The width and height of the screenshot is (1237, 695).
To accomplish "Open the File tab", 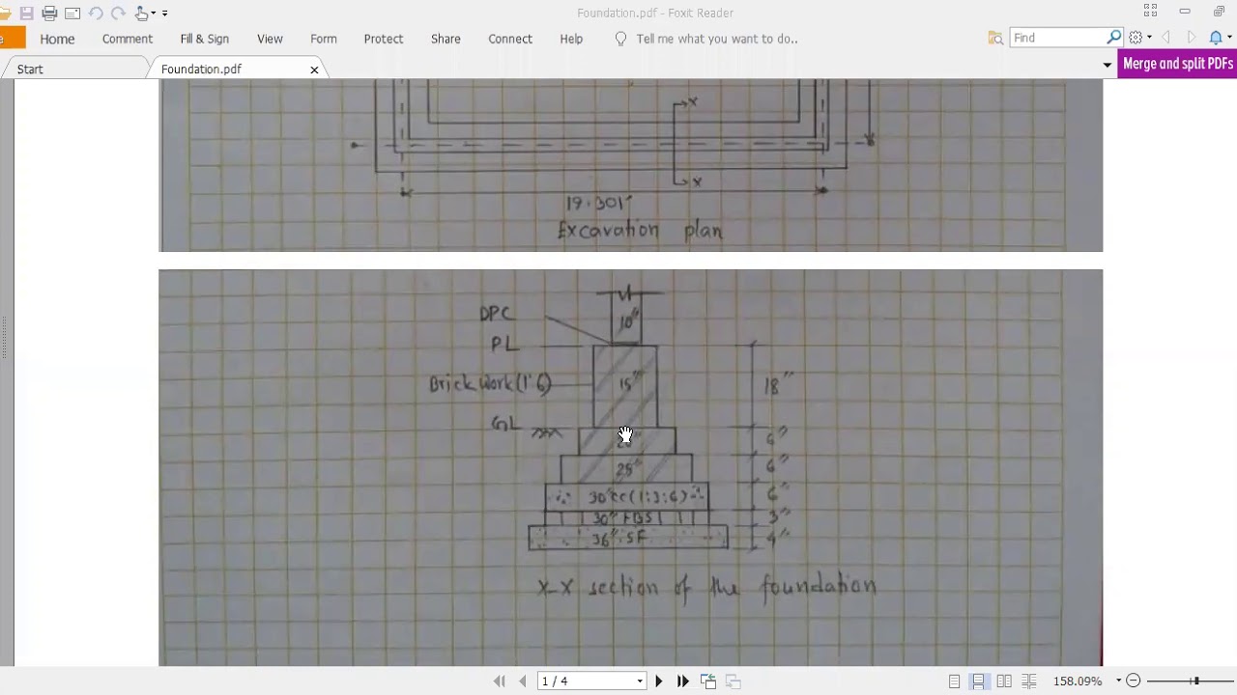I will pyautogui.click(x=12, y=39).
